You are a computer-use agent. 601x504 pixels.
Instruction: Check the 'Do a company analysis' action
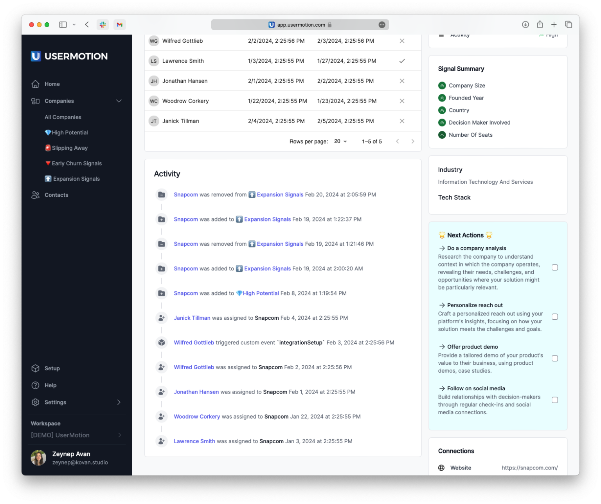555,267
